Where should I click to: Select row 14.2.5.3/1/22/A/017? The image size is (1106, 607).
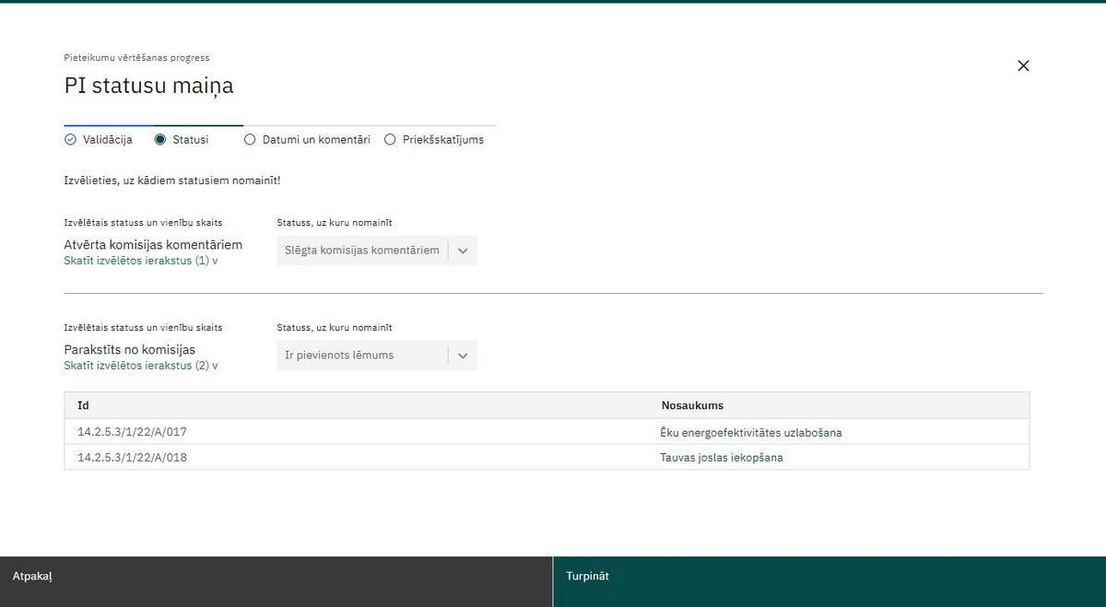(x=547, y=432)
